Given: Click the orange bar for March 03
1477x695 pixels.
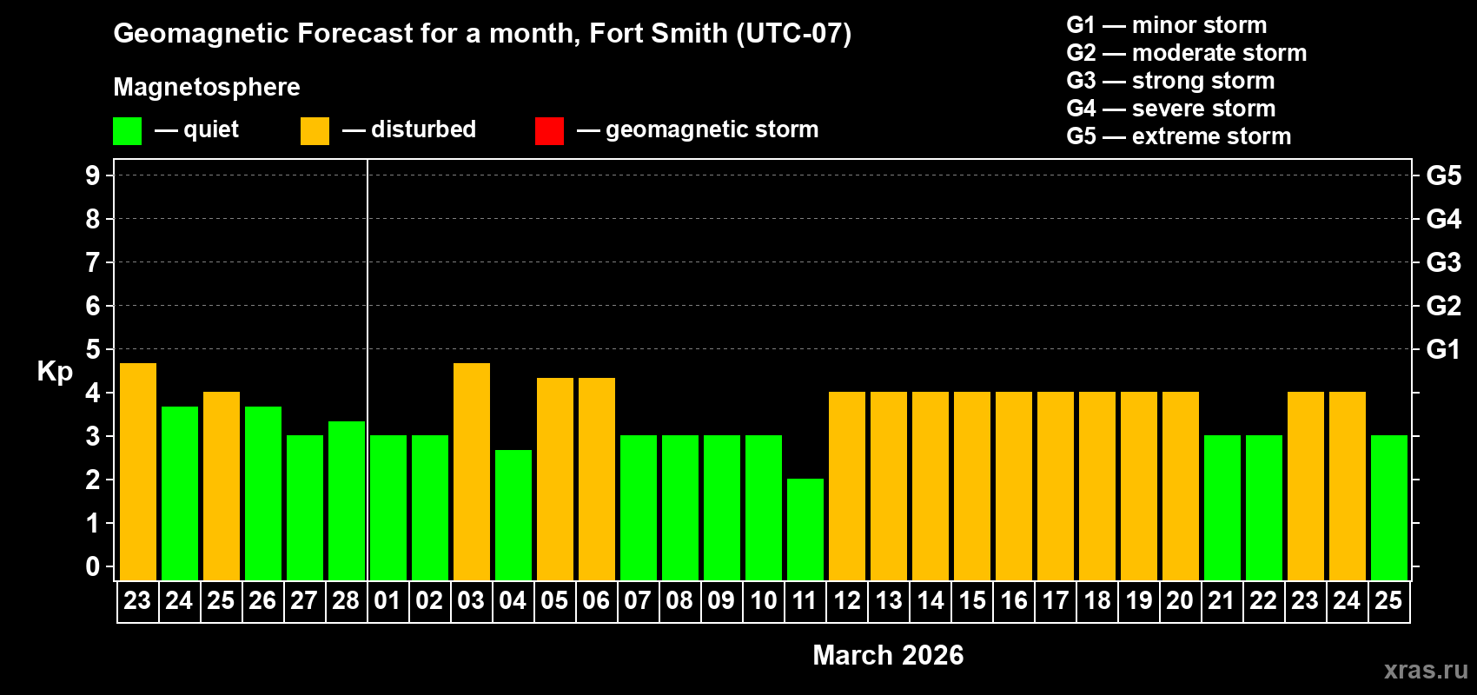Looking at the screenshot, I should coord(472,472).
